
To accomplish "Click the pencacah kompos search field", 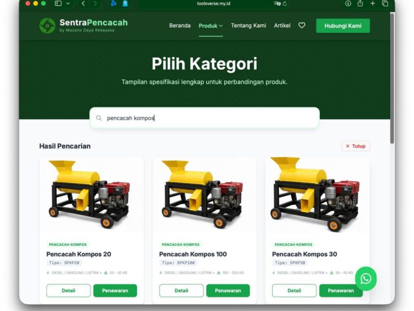I will 205,118.
